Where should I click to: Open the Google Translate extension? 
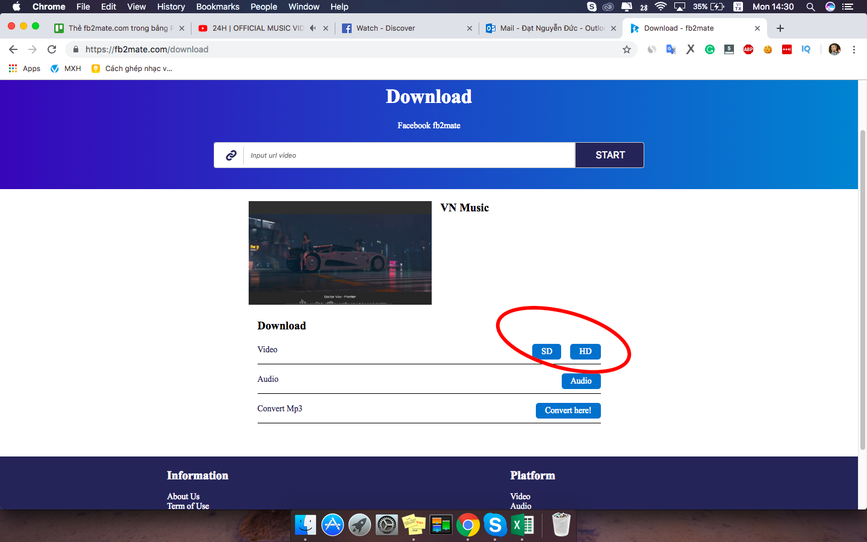[x=671, y=49]
